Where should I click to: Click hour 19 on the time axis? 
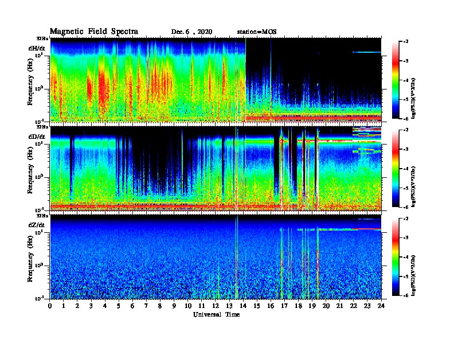coord(312,306)
